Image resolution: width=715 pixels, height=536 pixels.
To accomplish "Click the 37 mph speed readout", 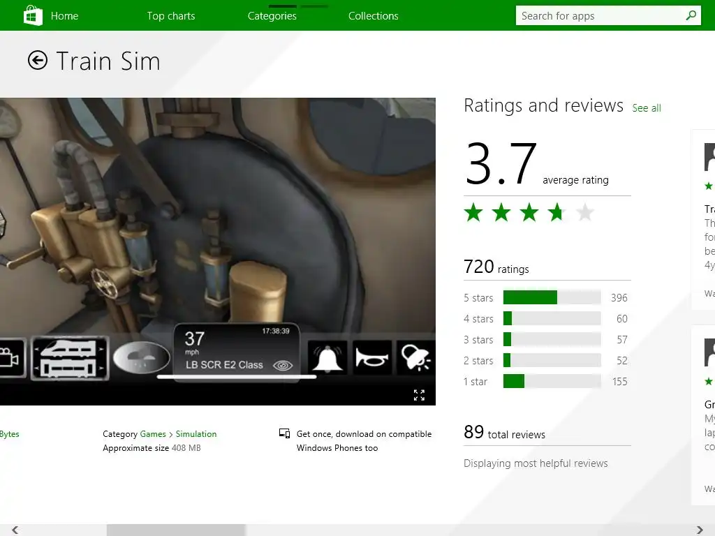I will (x=194, y=342).
